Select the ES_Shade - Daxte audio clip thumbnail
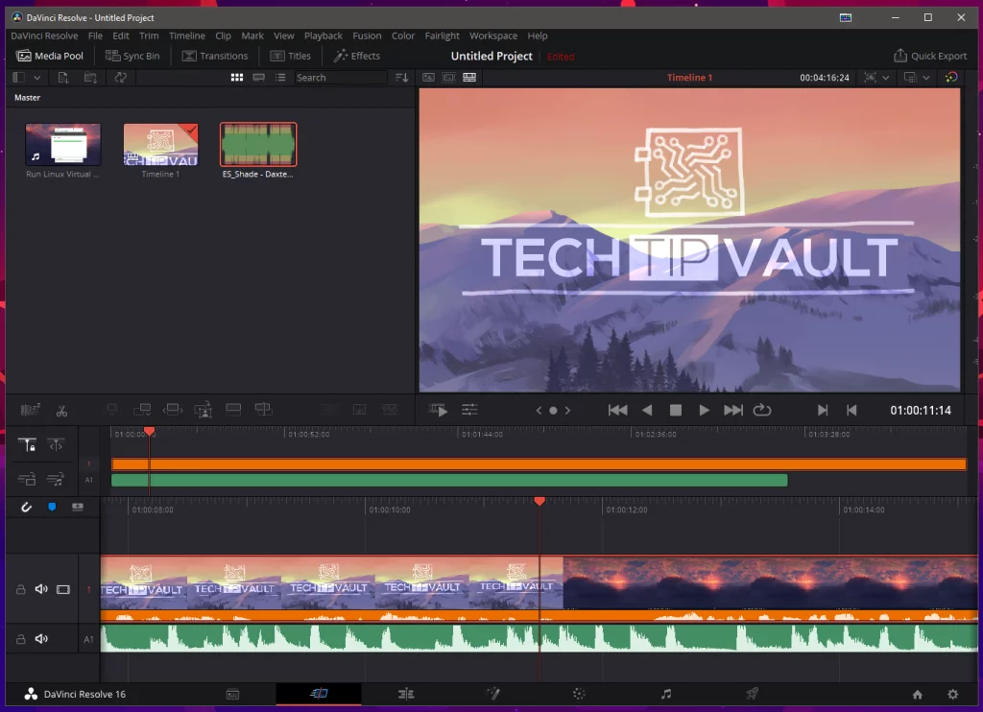The height and width of the screenshot is (712, 983). click(x=258, y=145)
